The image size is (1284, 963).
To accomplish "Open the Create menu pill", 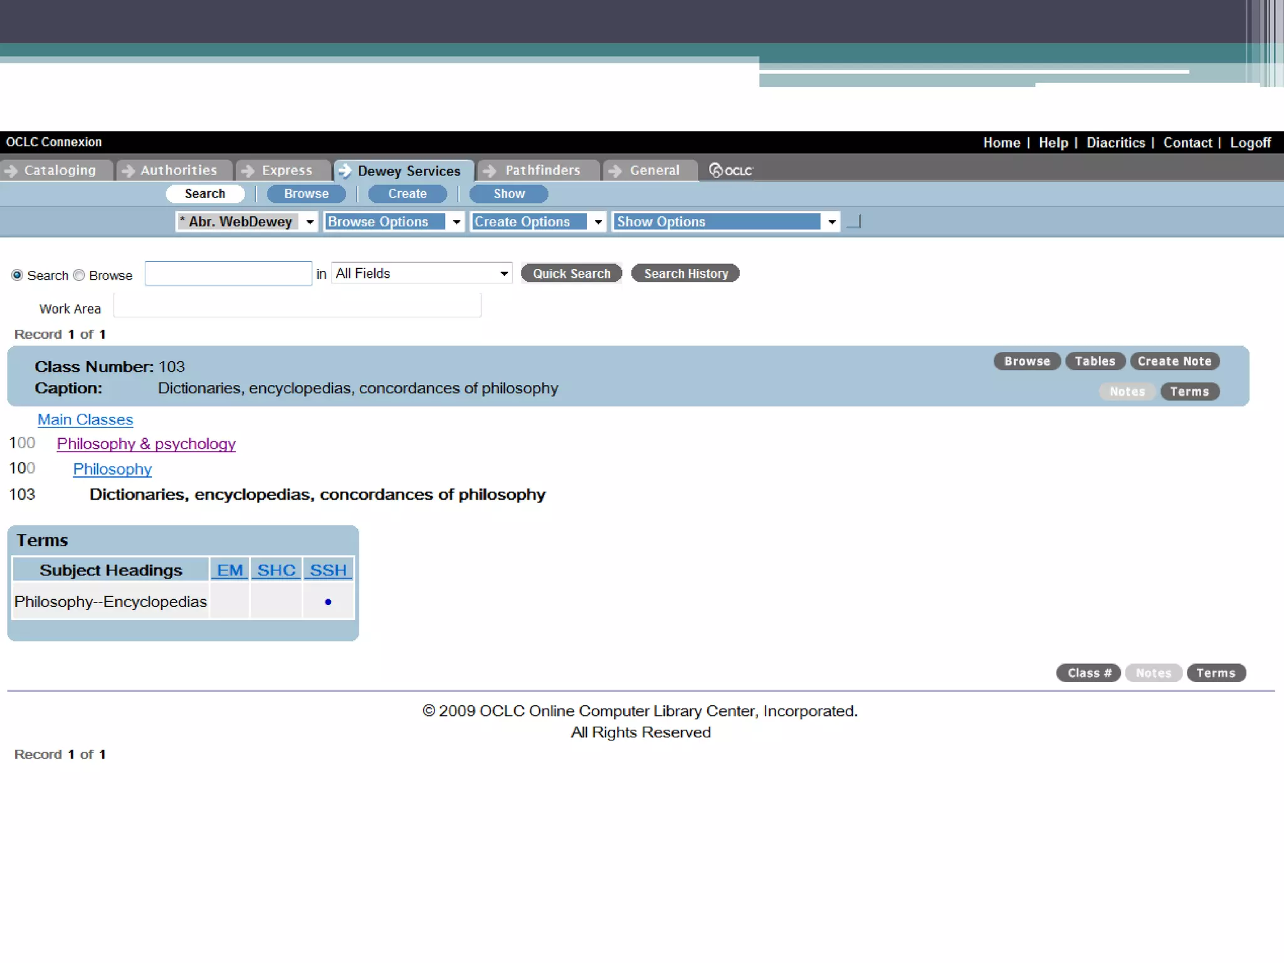I will 407,194.
